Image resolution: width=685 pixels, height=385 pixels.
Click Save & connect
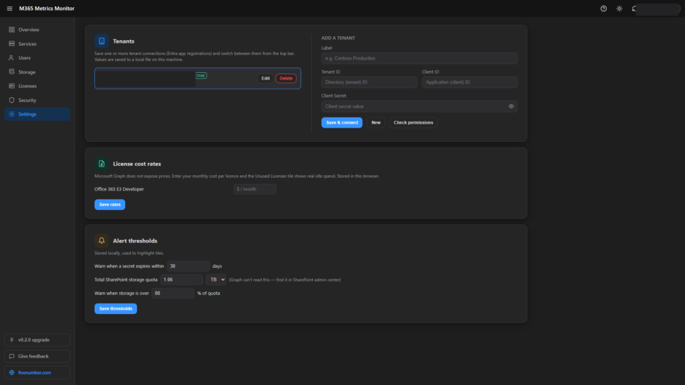[342, 123]
